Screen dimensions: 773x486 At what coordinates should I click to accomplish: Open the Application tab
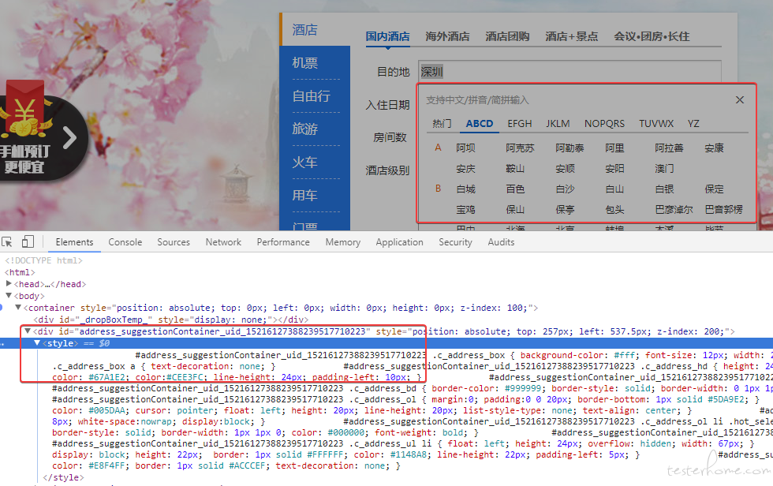point(399,242)
